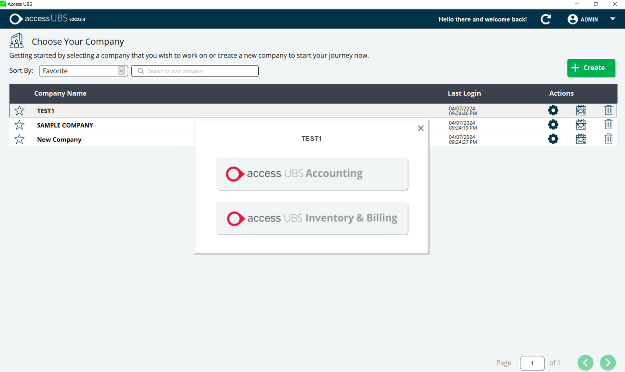Launch access UBS Inventory & Billing module
This screenshot has height=372, width=625.
pos(312,218)
